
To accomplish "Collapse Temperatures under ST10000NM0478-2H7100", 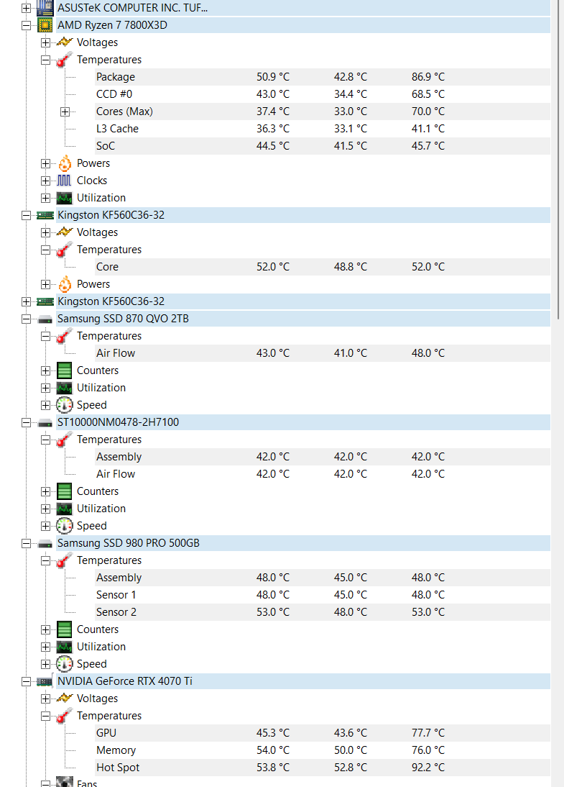I will [45, 440].
